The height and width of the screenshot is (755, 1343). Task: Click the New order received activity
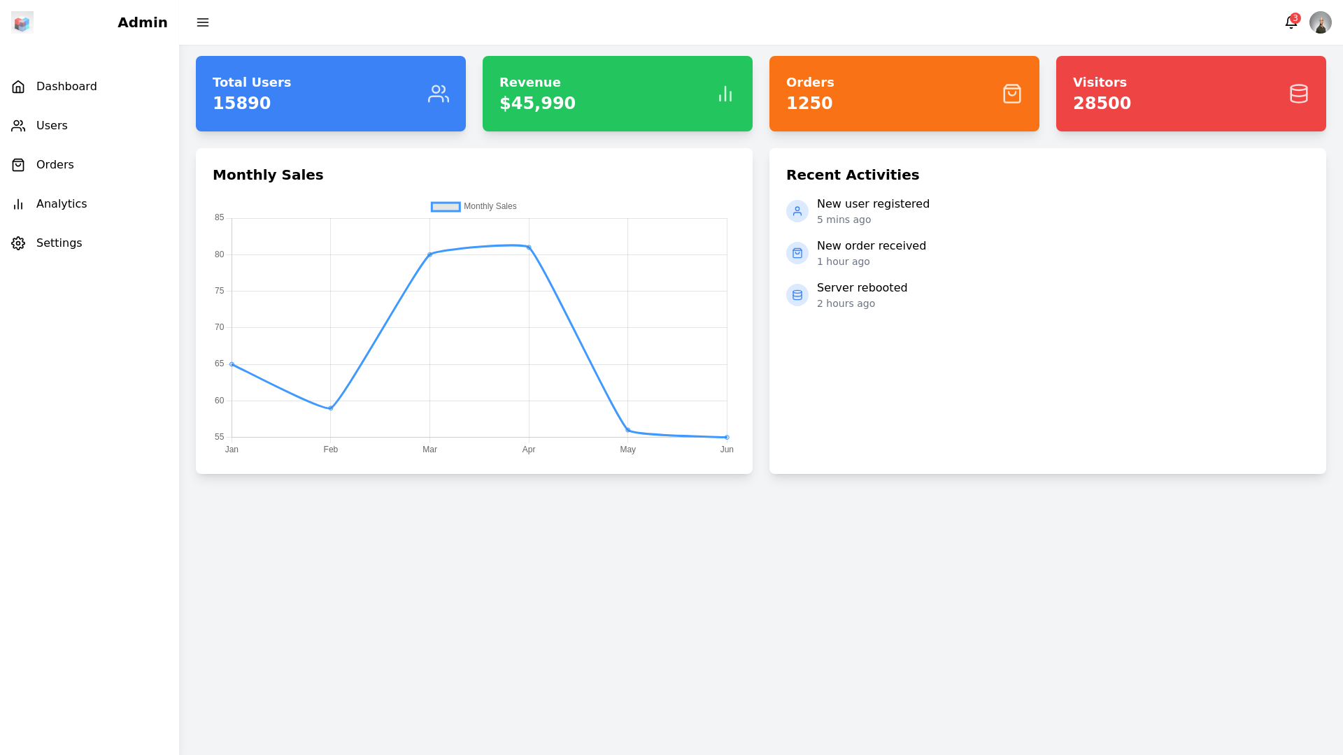click(x=871, y=246)
